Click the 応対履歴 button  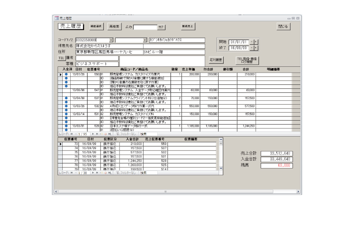tap(216, 60)
